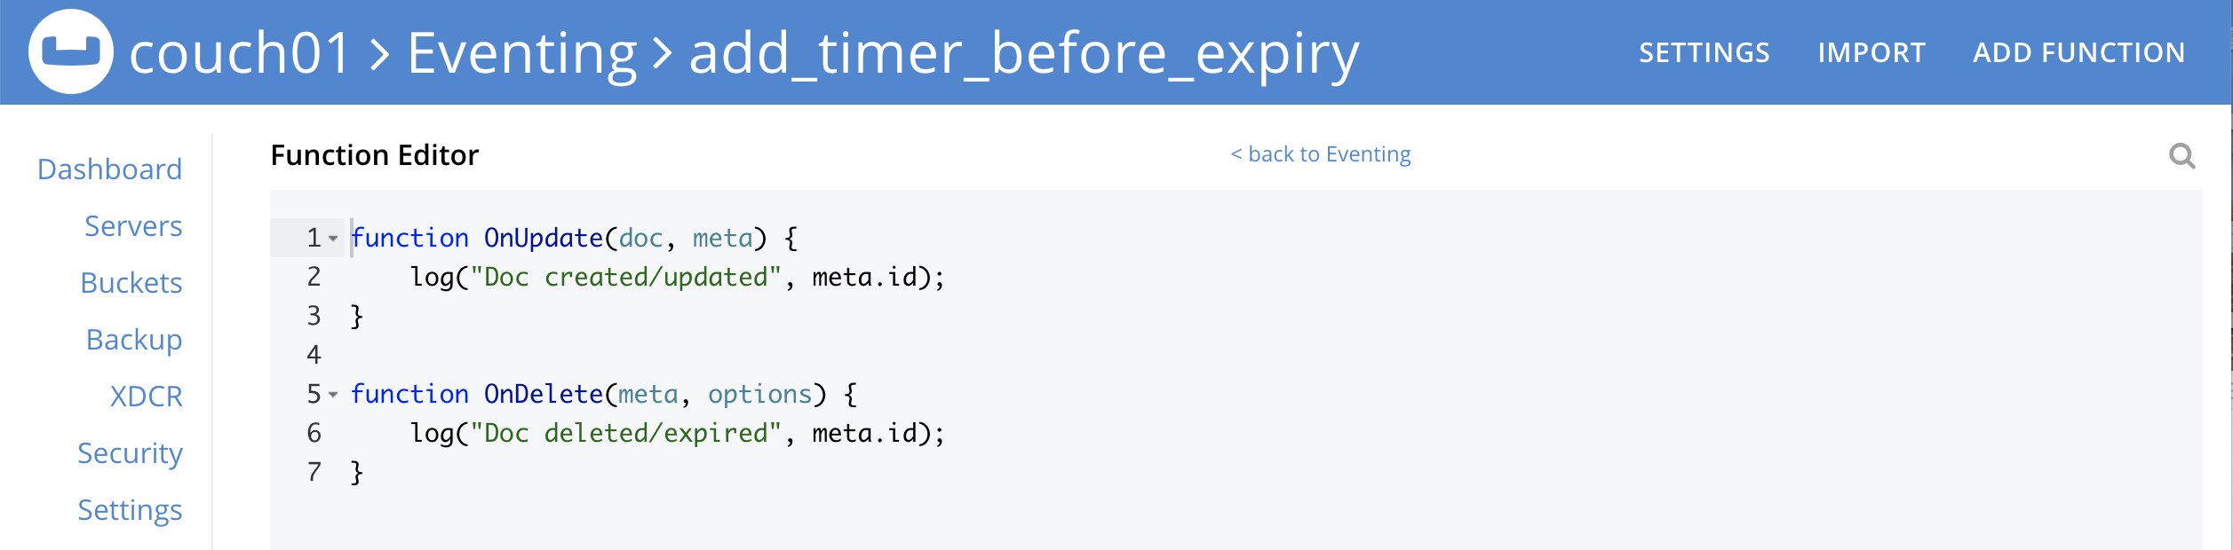Click back to Eventing link
This screenshot has height=550, width=2233.
tap(1321, 153)
